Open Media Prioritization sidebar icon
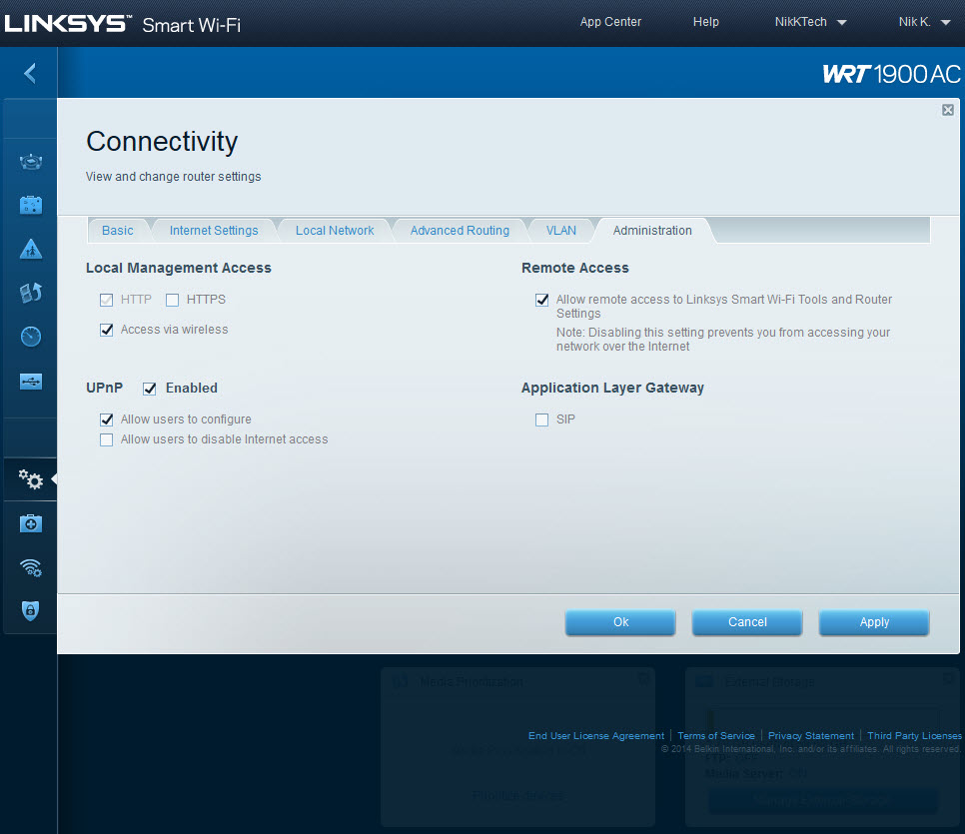The image size is (965, 834). click(31, 293)
